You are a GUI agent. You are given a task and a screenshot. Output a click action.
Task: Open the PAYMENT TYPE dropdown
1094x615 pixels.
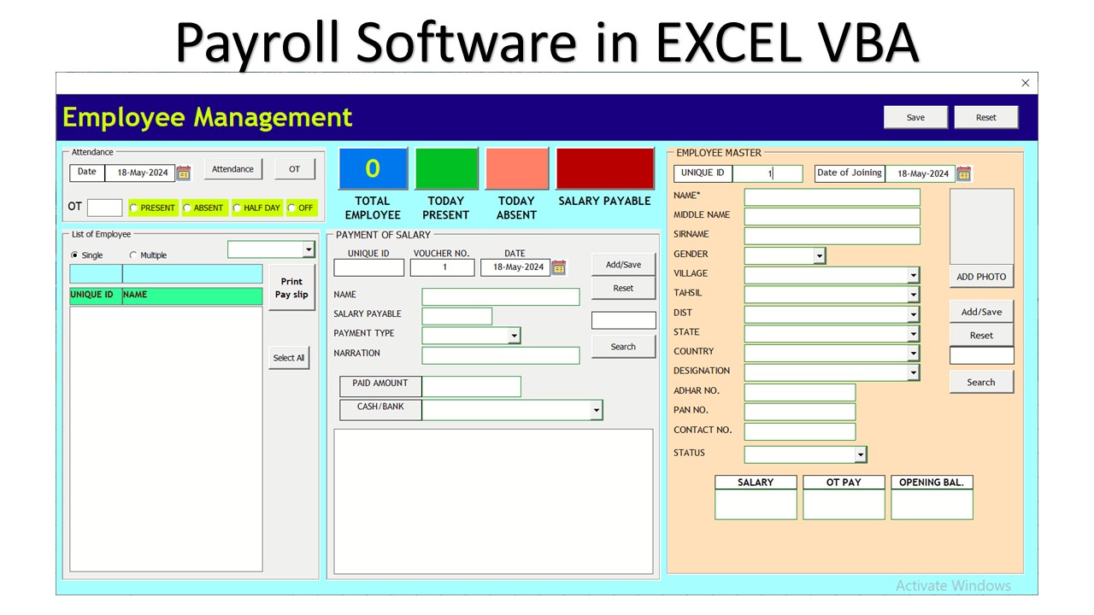514,337
